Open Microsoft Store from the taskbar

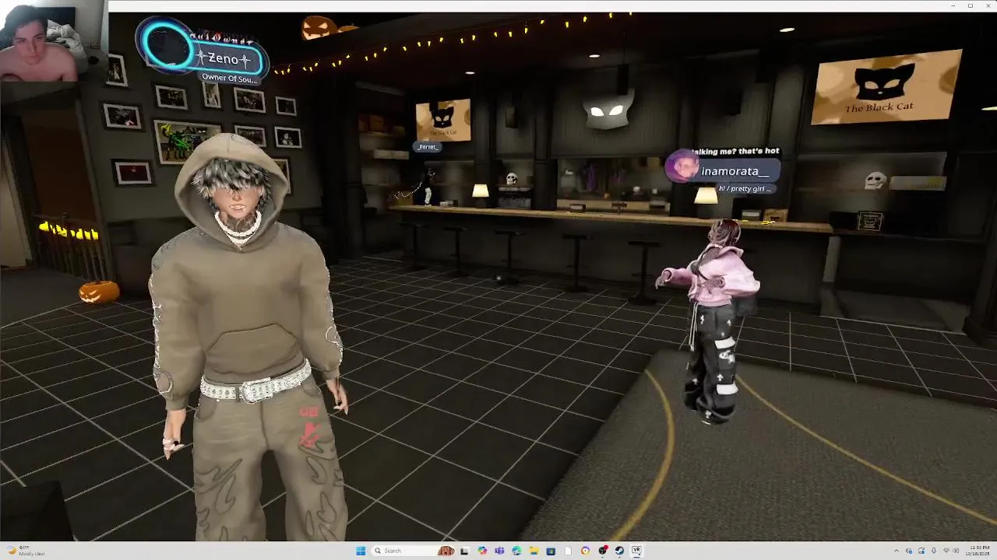[551, 551]
